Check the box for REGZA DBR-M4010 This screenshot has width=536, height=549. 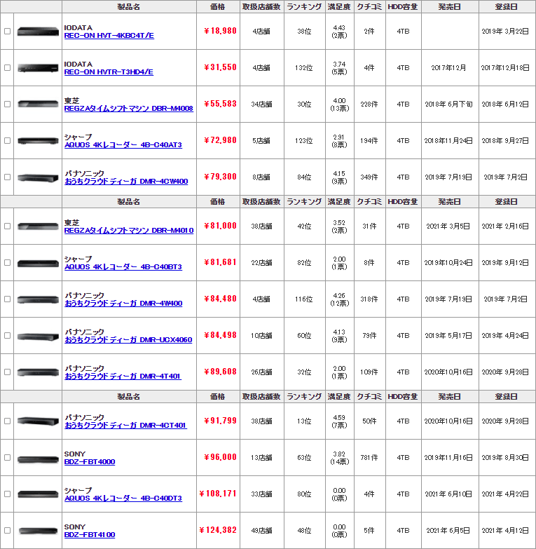tap(7, 226)
